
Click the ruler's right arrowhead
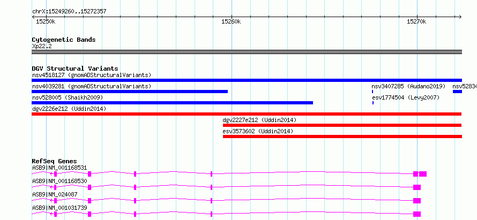click(x=460, y=17)
